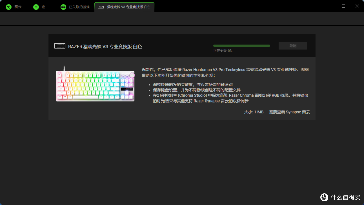Switch to the 宏 macro tab
Viewport: 364px width, 205px height.
[39, 7]
